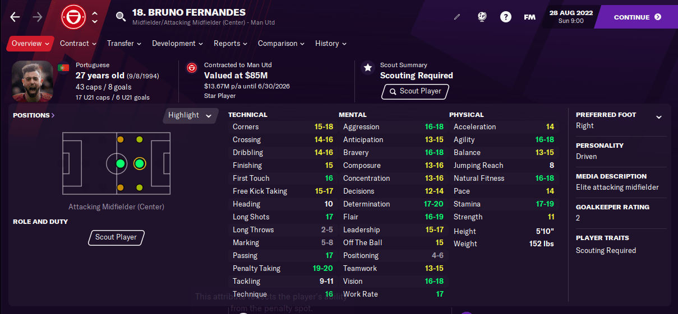Open help question mark icon
Image resolution: width=678 pixels, height=314 pixels.
coord(506,17)
